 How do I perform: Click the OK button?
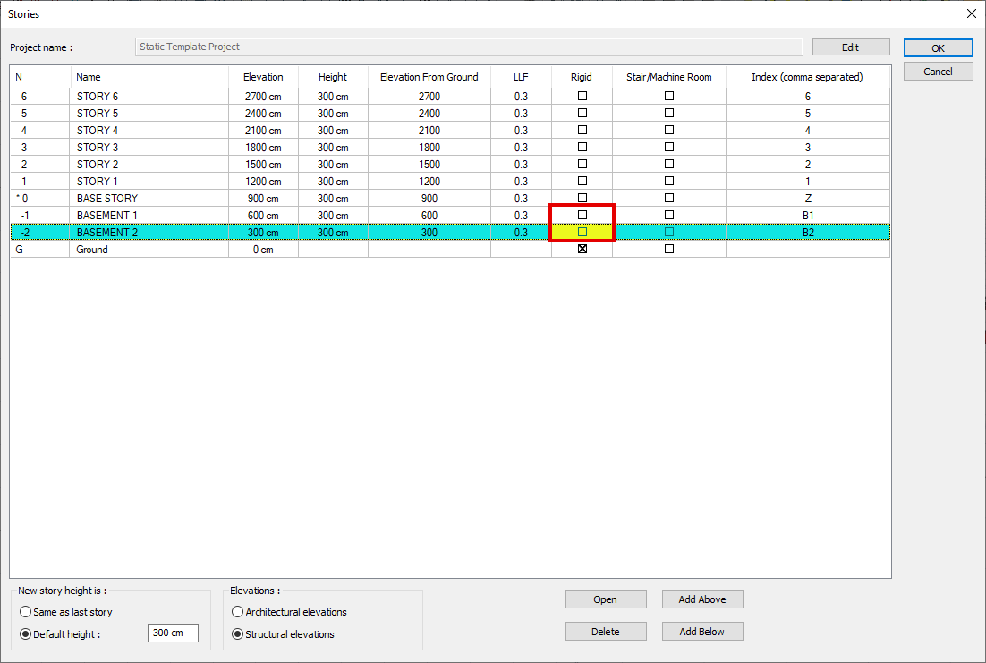pos(938,48)
